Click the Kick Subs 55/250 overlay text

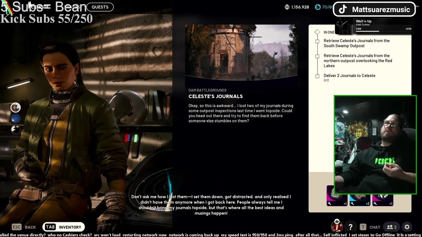point(46,19)
